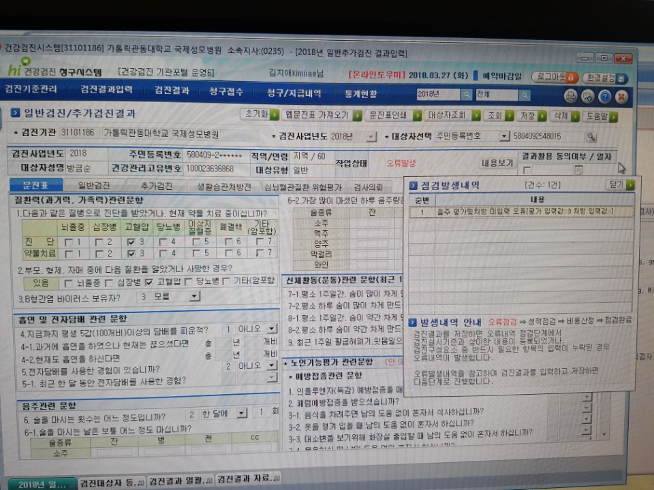Open the 청구접수 menu
Image resolution: width=654 pixels, height=490 pixels.
226,91
